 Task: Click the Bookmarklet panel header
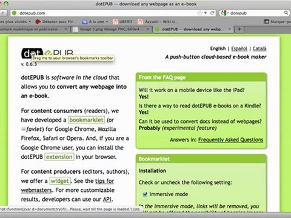pyautogui.click(x=201, y=159)
